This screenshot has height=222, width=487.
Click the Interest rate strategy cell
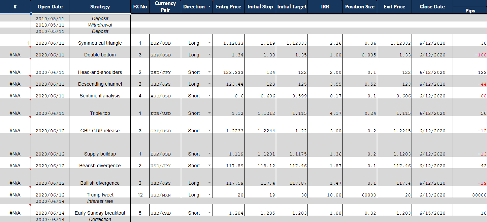(x=100, y=201)
